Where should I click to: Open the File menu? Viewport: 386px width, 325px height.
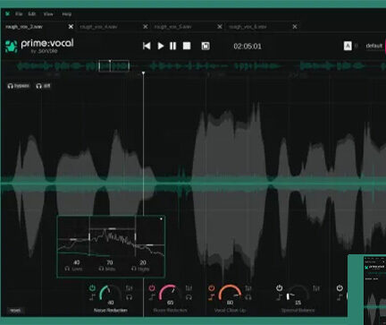19,14
